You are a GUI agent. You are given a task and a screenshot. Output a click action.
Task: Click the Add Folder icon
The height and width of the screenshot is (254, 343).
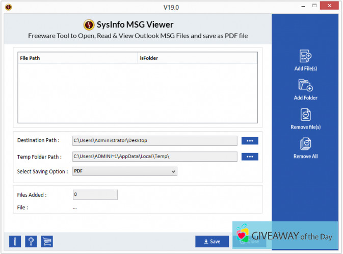[x=305, y=85]
